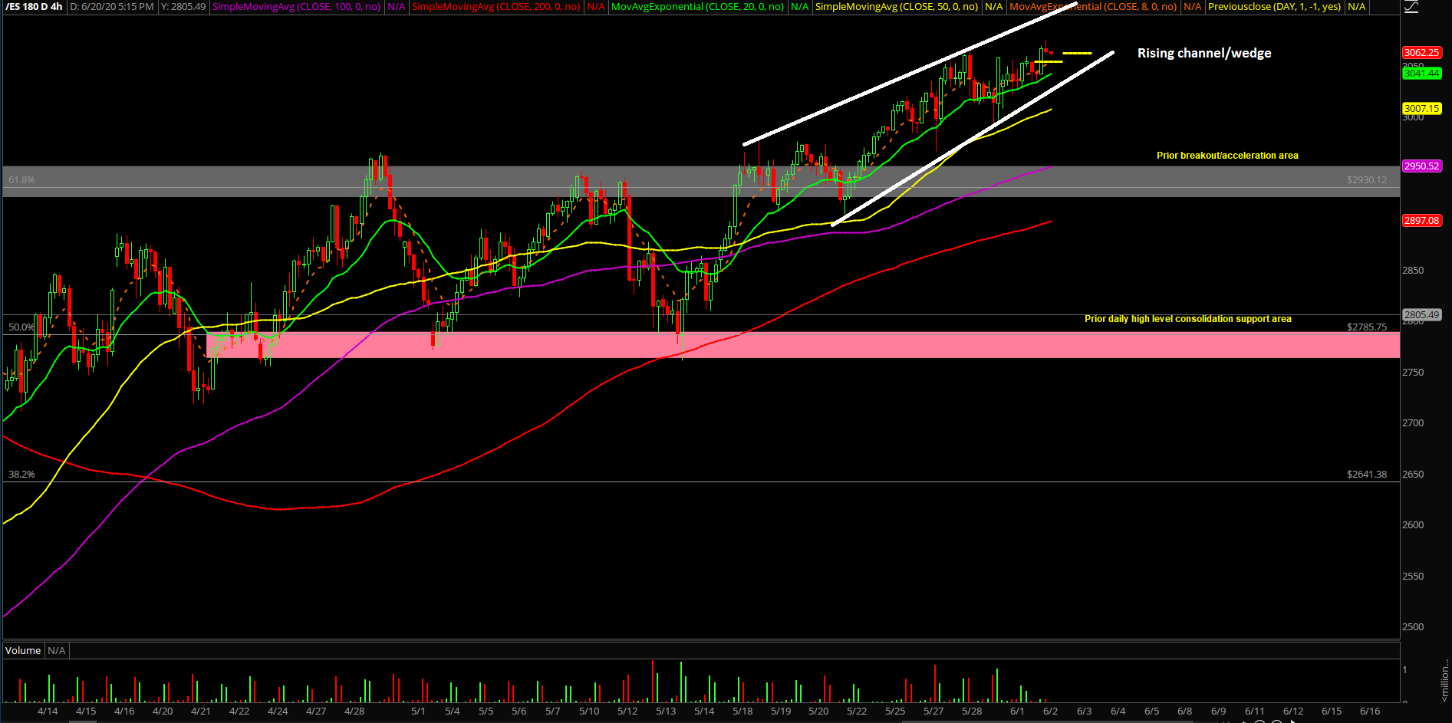Click the magenta 2950.52 price bubble
The width and height of the screenshot is (1452, 723).
[1421, 166]
